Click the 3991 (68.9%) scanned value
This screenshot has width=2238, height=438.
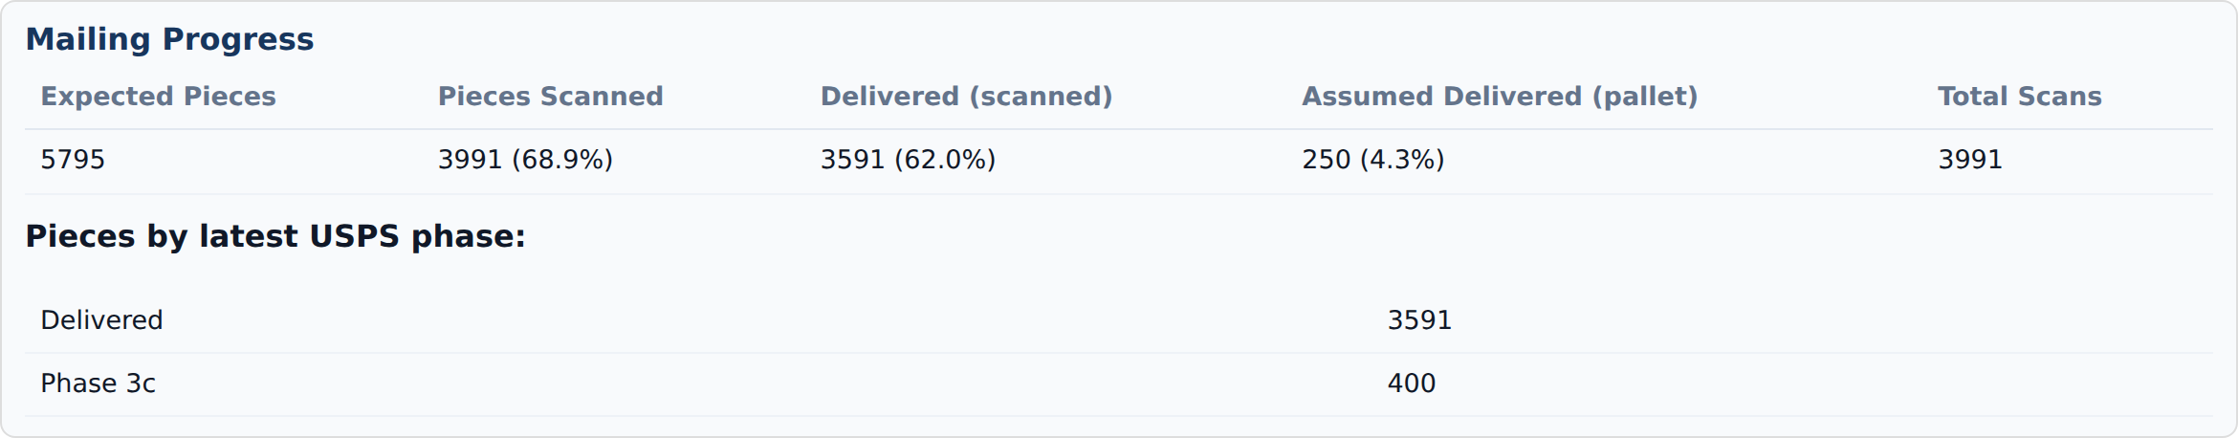525,160
